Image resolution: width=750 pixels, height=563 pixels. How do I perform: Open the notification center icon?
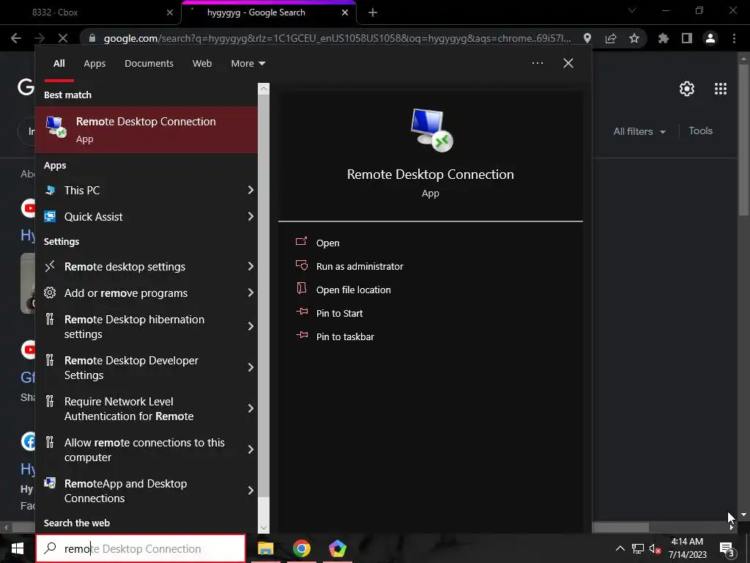pos(727,548)
